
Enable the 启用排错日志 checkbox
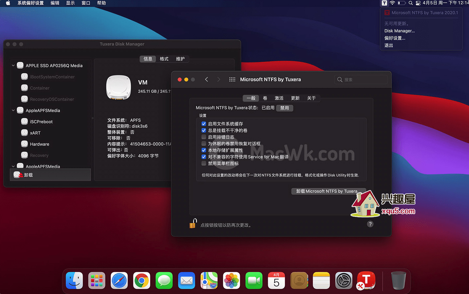tap(204, 137)
